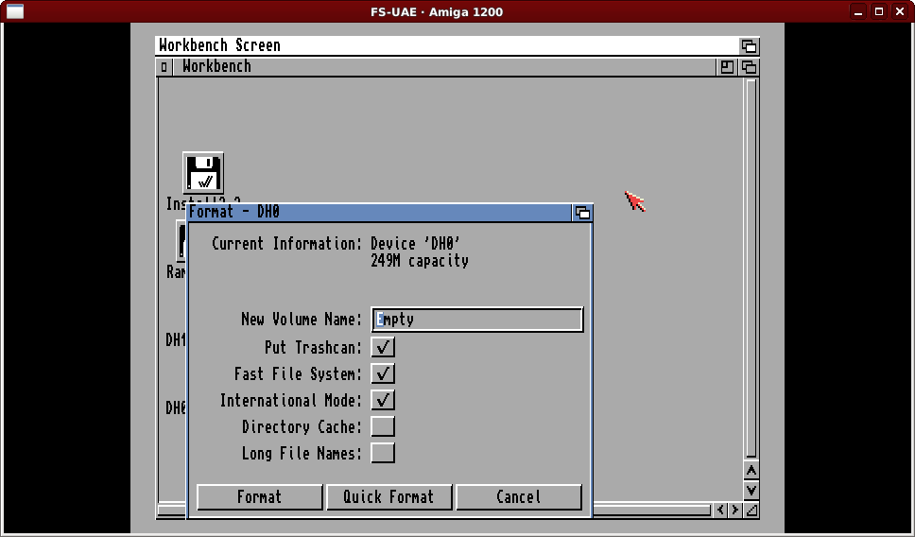Uncheck the International Mode checkbox
Screen dimensions: 915x537
pyautogui.click(x=383, y=401)
